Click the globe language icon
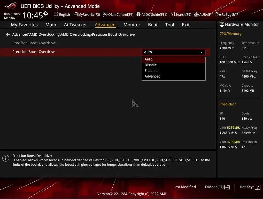The height and width of the screenshot is (199, 263). 56,14
